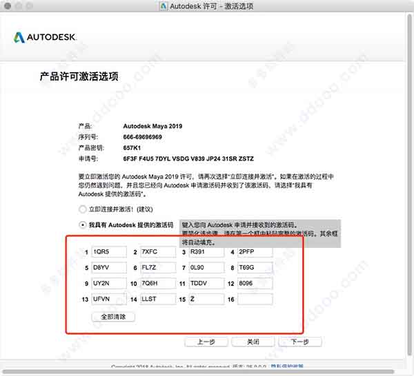Viewport: 414px width, 376px height.
Task: Select the Autodesk-provided activation code radio button
Action: coord(82,225)
